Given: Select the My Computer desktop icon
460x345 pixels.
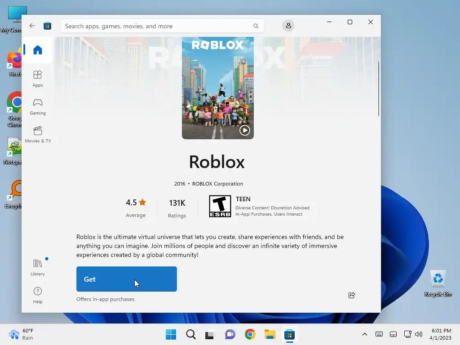Looking at the screenshot, I should pyautogui.click(x=12, y=19).
